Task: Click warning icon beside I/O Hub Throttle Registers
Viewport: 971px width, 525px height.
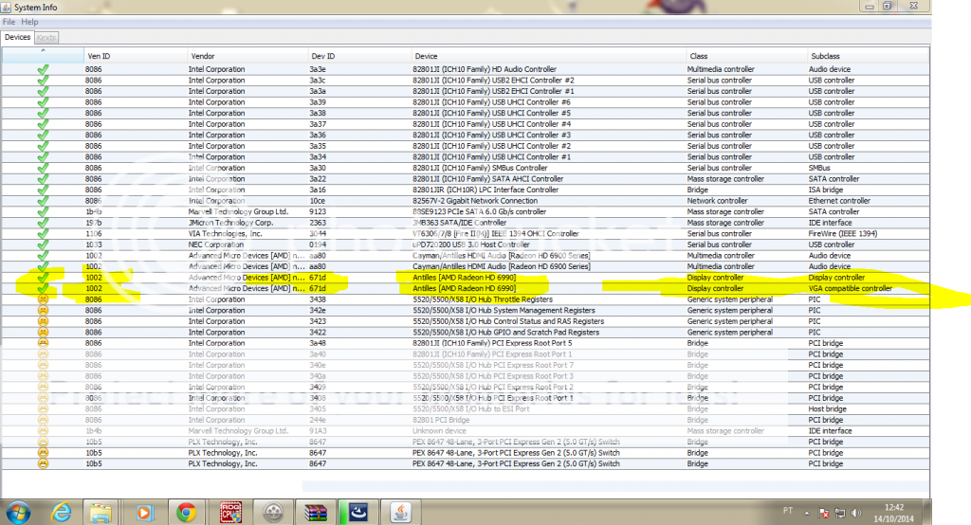Action: pyautogui.click(x=43, y=299)
